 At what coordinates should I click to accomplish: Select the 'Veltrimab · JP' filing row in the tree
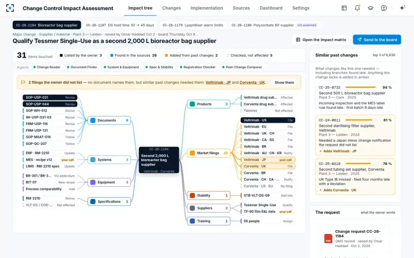pos(268,160)
